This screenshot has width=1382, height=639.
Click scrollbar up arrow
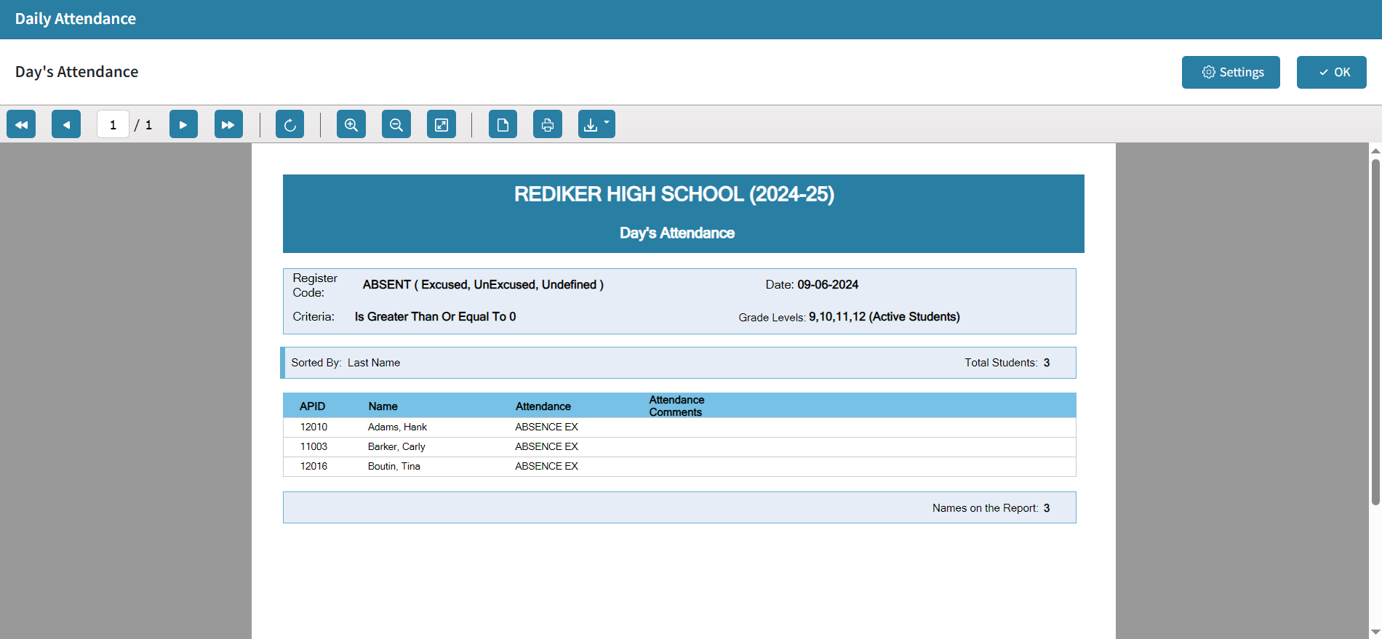point(1375,150)
